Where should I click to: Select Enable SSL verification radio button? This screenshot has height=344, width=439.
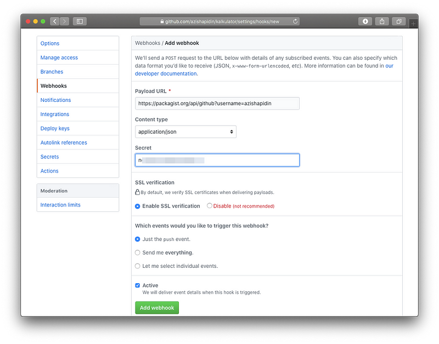pyautogui.click(x=138, y=206)
